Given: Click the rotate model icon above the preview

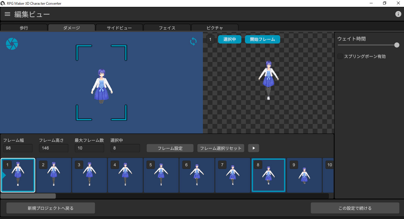Looking at the screenshot, I should (193, 42).
